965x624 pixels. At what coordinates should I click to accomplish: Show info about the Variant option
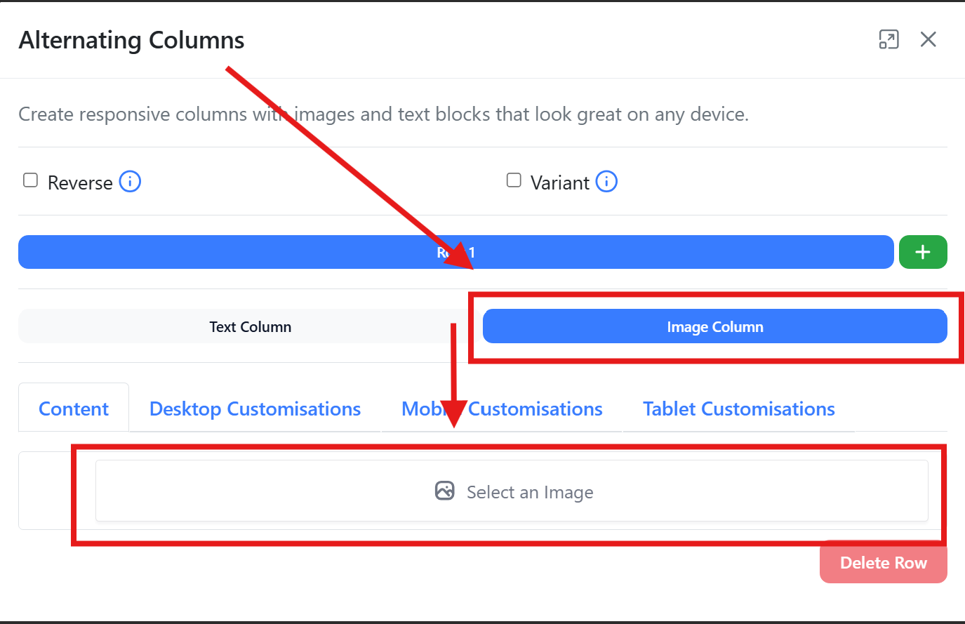coord(606,182)
